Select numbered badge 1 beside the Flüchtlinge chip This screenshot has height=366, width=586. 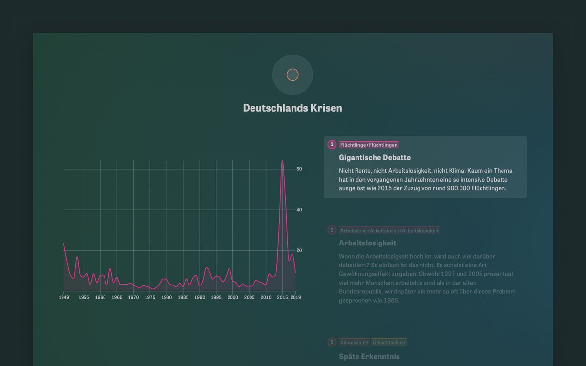click(x=332, y=144)
